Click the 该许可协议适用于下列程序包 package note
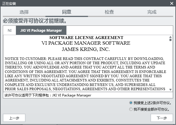Screen dimensions: 176x125 (x=48, y=95)
